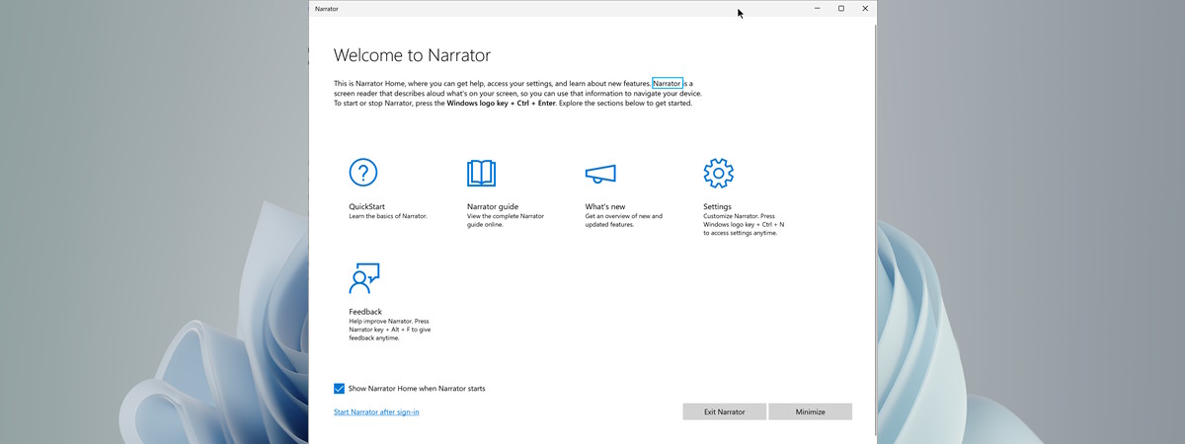Minimize the Narrator window from title bar

[x=818, y=8]
